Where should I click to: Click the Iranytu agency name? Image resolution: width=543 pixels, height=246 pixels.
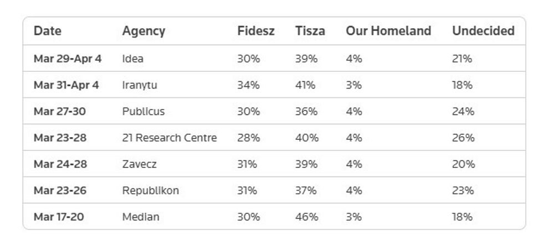140,85
